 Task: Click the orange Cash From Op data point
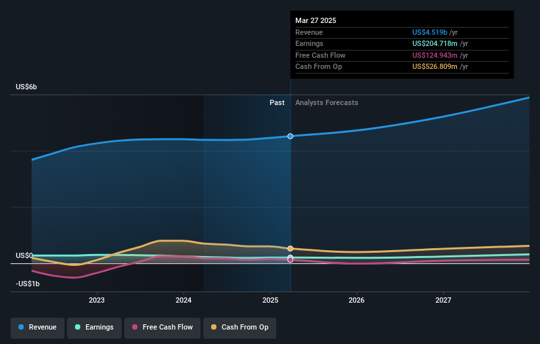(290, 248)
